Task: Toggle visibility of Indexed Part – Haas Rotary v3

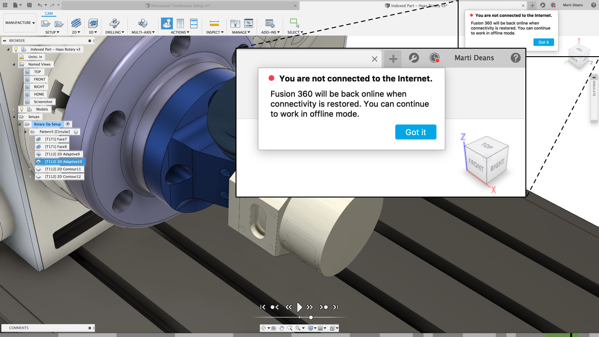Action: coord(16,49)
